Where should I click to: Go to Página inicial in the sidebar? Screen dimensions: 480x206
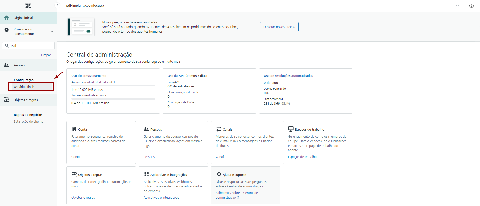coord(23,18)
